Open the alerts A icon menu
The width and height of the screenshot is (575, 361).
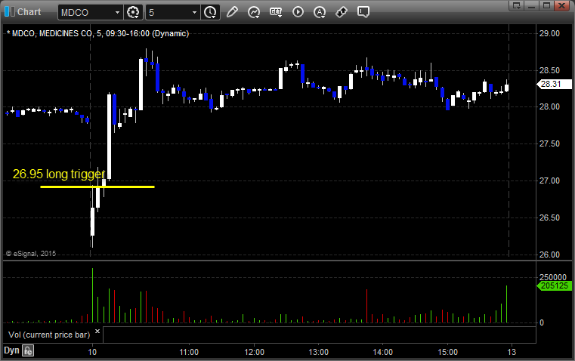click(320, 12)
